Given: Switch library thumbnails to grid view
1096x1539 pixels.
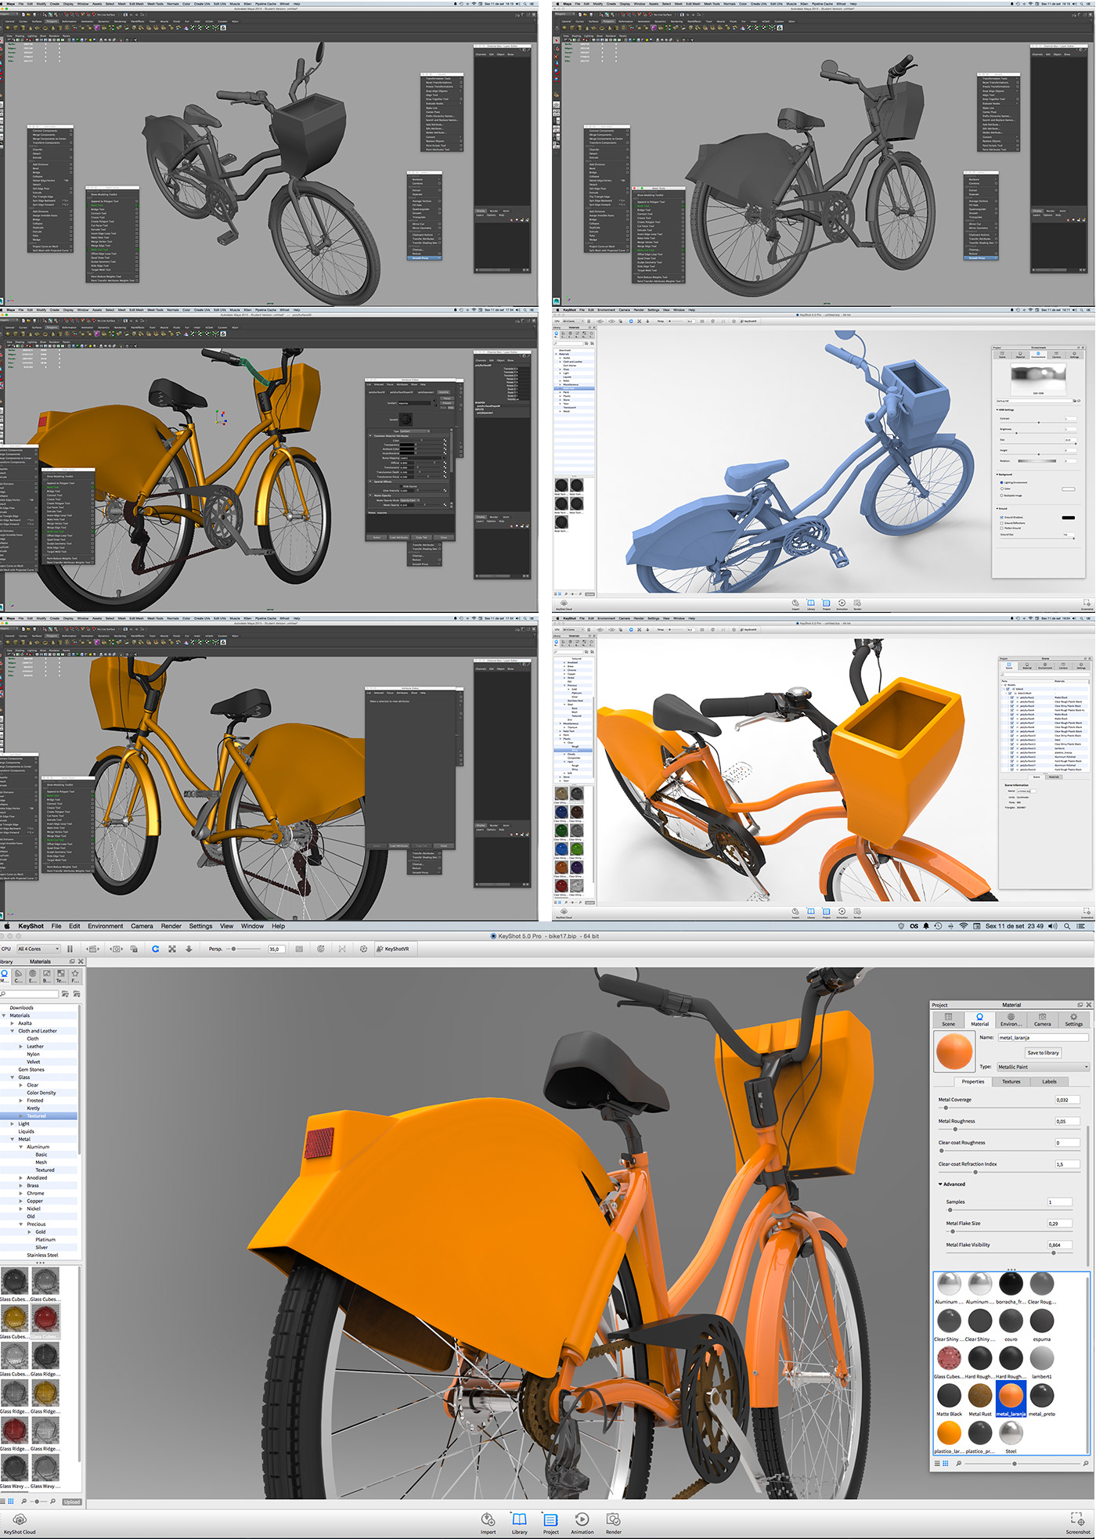Looking at the screenshot, I should [x=12, y=1501].
